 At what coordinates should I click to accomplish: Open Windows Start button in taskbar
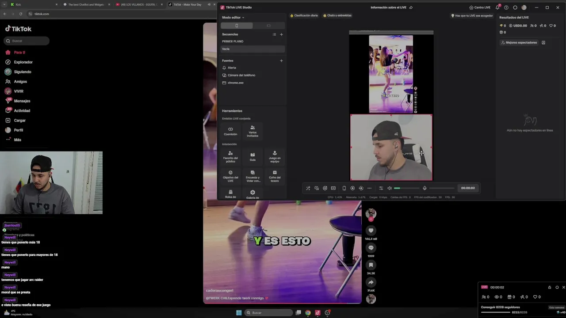pos(239,313)
